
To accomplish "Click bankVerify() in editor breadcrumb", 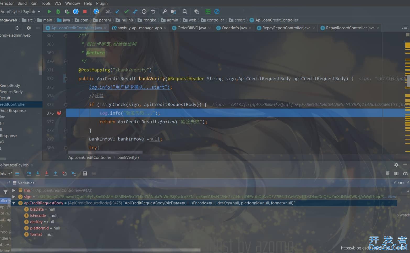I will [128, 157].
